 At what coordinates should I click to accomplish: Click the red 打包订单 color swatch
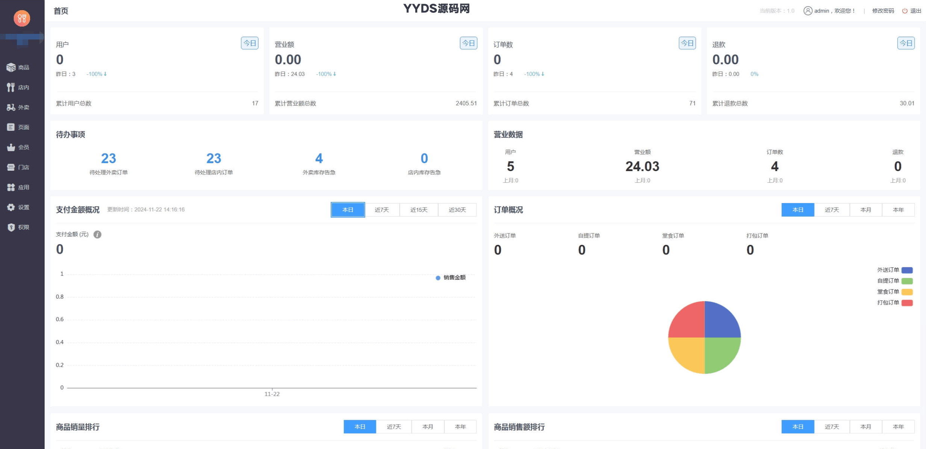tap(907, 303)
